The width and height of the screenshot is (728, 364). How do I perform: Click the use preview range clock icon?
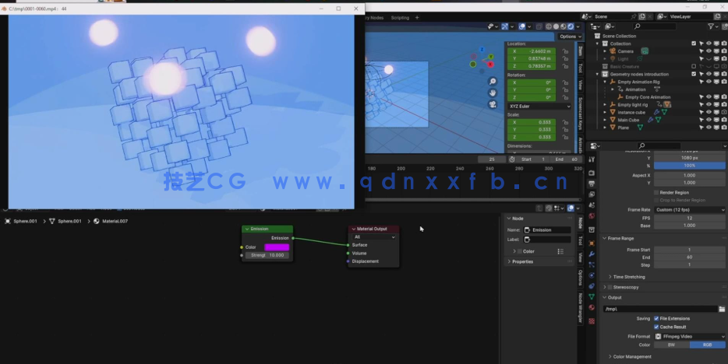[511, 159]
